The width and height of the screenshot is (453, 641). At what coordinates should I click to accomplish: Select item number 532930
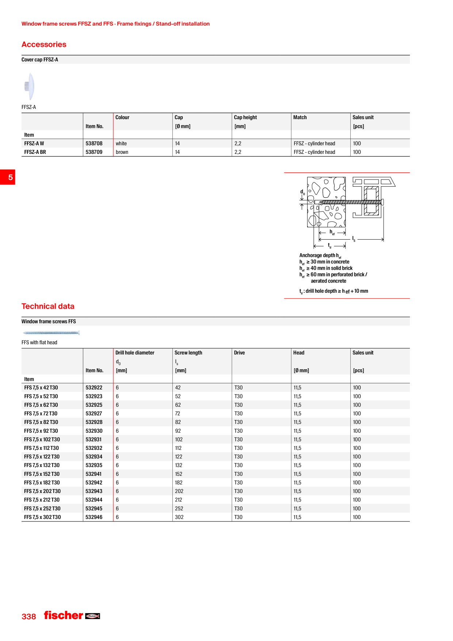point(94,431)
